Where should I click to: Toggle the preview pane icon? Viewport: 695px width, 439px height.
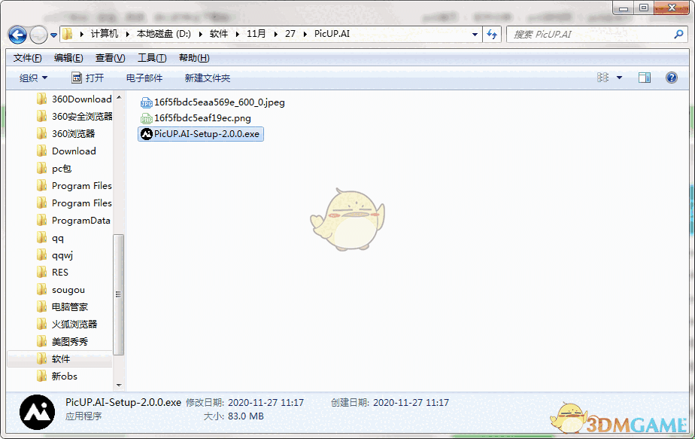[643, 77]
